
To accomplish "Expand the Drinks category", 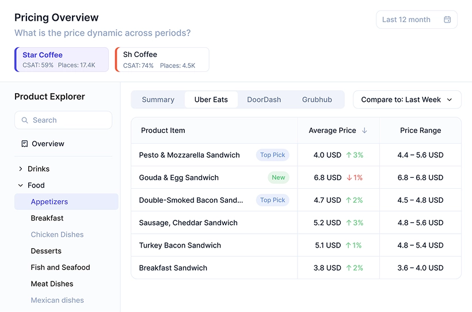I will 21,169.
